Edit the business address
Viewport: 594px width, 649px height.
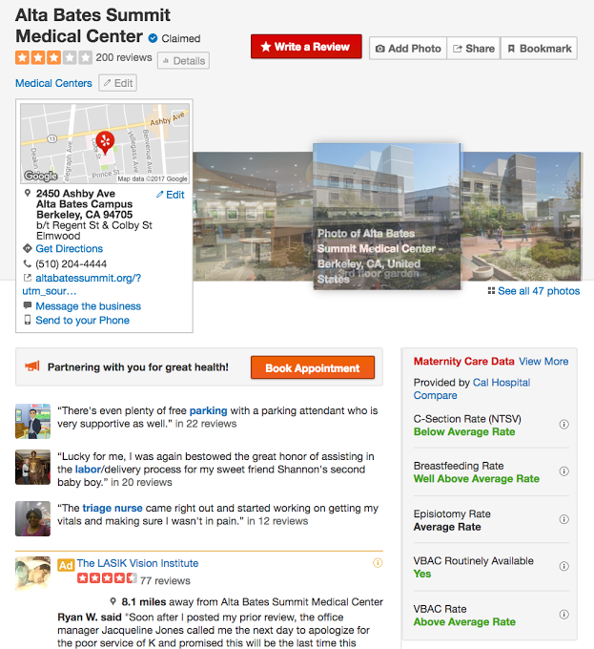click(171, 195)
